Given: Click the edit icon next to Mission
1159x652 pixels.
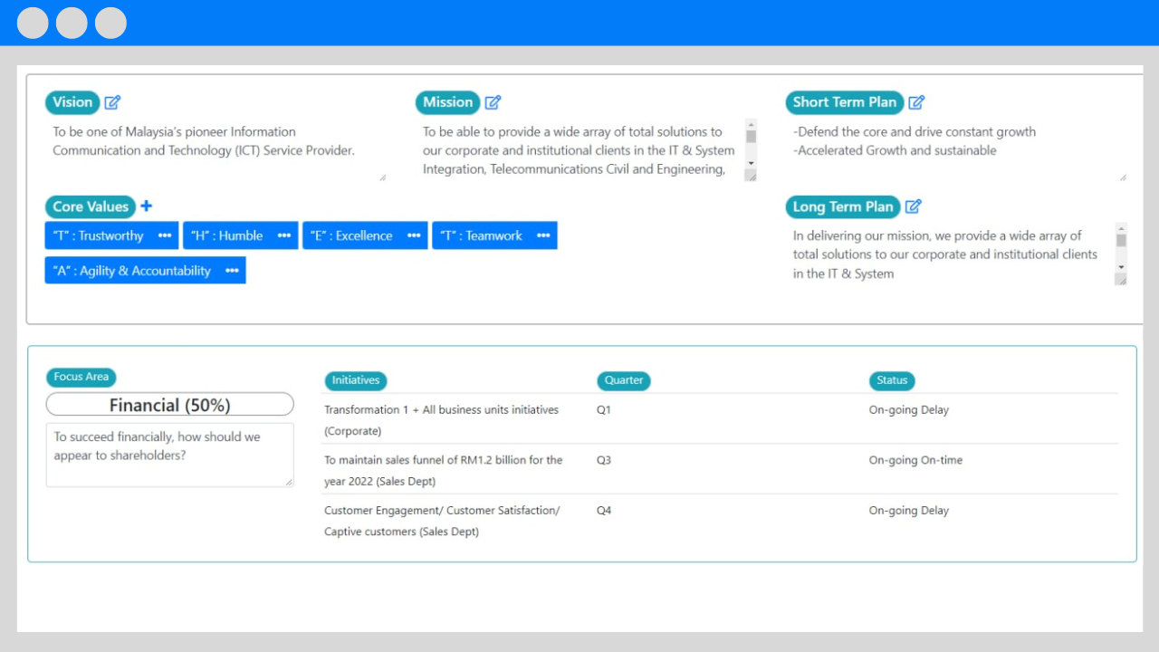Looking at the screenshot, I should [493, 102].
